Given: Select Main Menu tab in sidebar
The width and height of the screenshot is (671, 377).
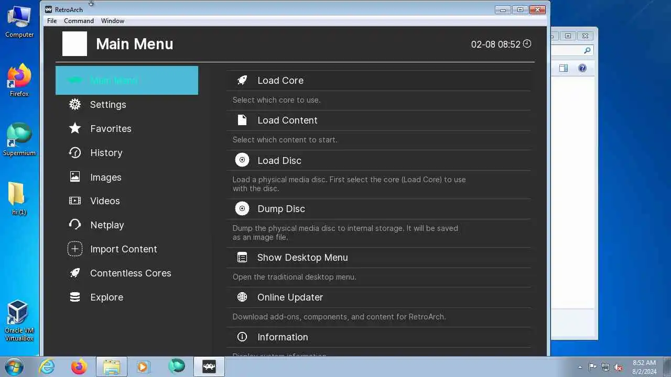Looking at the screenshot, I should [127, 80].
